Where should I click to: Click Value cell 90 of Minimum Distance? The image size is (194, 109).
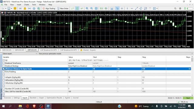(x=80, y=69)
